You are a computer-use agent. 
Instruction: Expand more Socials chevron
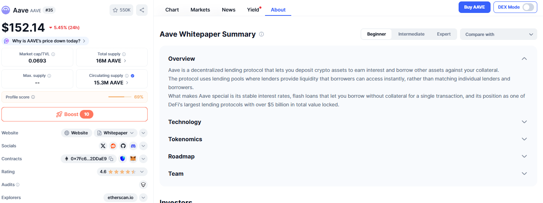point(143,146)
